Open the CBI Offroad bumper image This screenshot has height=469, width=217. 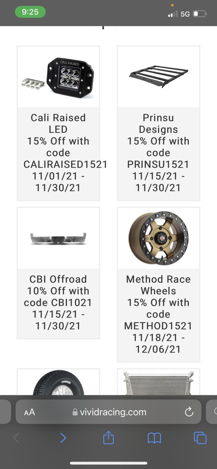point(58,238)
